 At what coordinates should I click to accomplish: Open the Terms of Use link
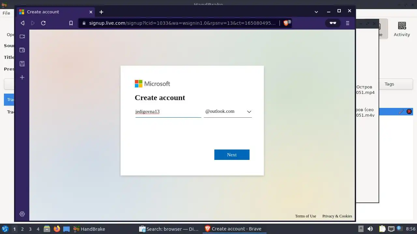tap(306, 216)
